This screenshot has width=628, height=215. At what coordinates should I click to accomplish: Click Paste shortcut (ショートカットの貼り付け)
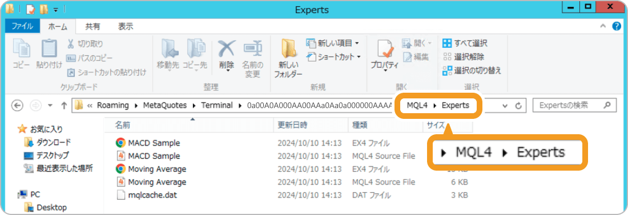(106, 72)
